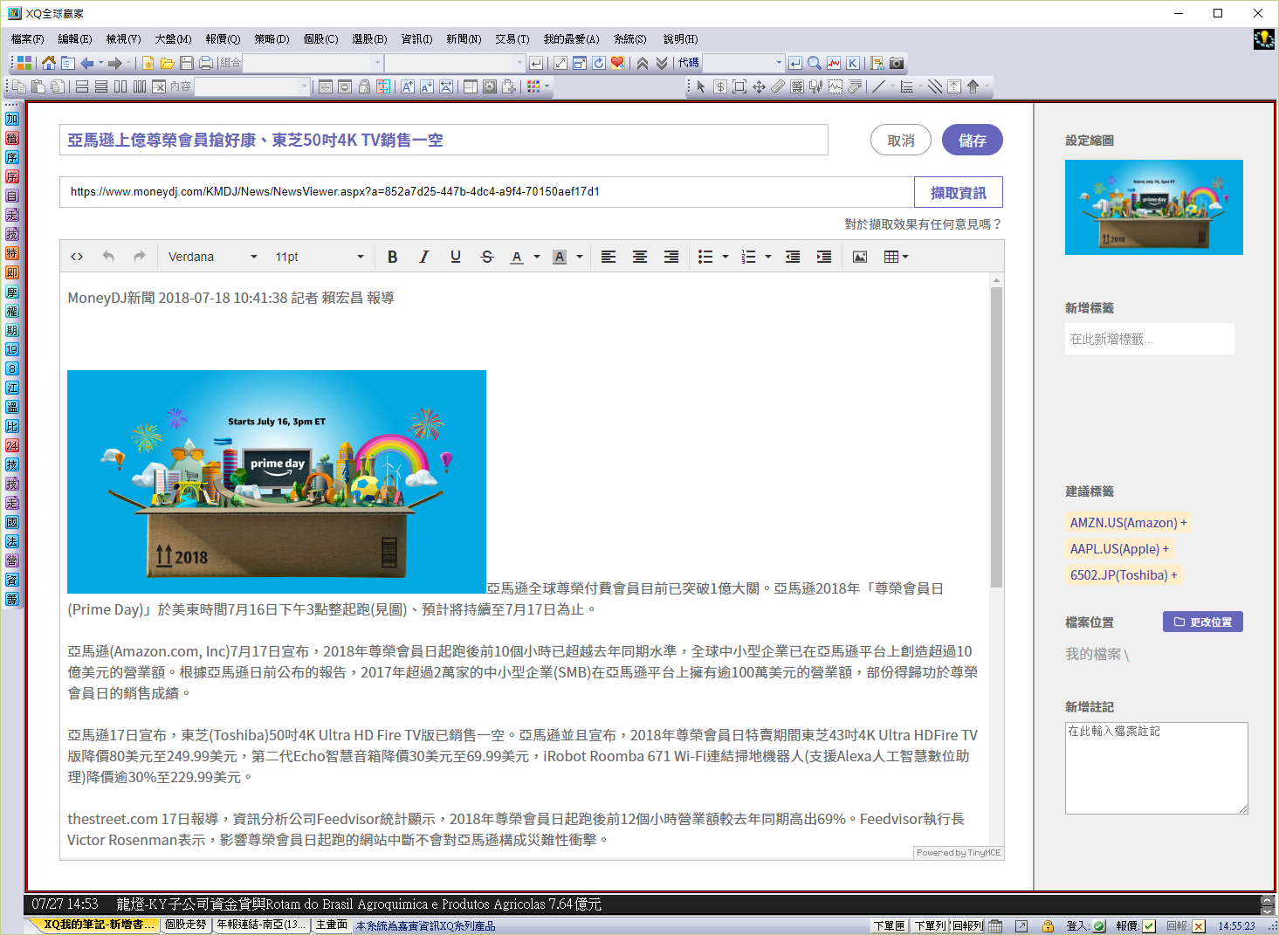Select the diagonal line drawing tool
The height and width of the screenshot is (935, 1279).
(x=879, y=86)
